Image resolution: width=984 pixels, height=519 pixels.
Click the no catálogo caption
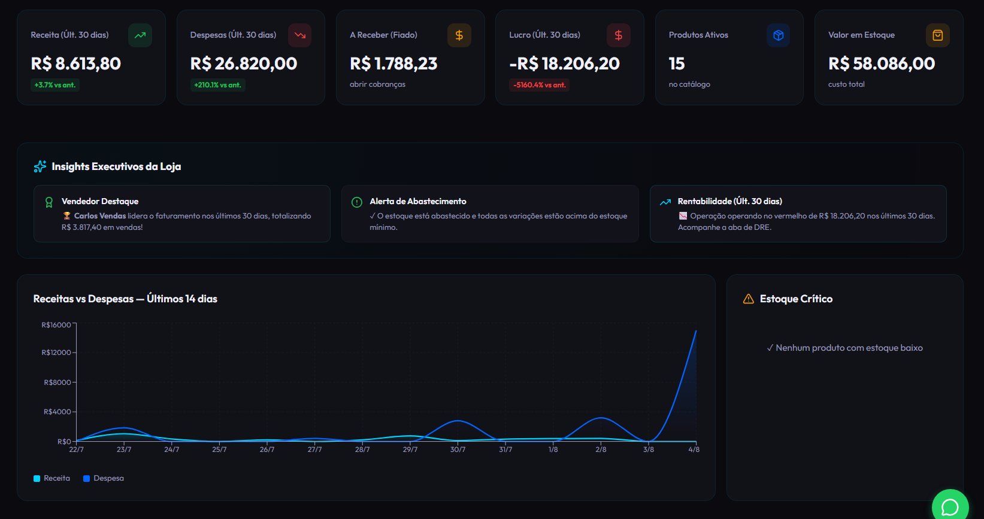click(x=689, y=84)
